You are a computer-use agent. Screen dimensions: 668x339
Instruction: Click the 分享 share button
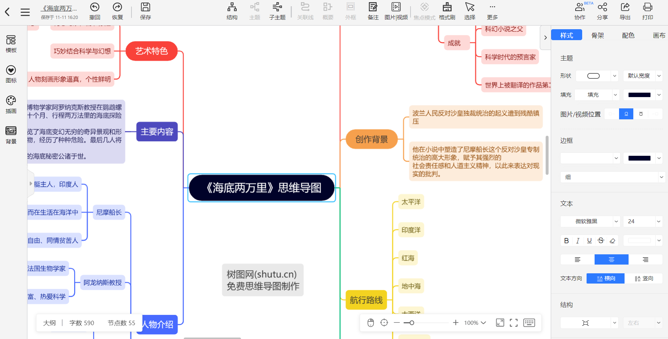coord(602,11)
